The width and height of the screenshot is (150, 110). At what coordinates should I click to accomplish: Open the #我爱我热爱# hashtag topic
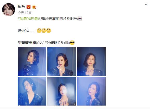29,19
